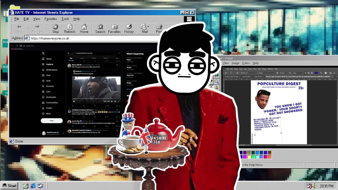The width and height of the screenshot is (338, 190).
Task: Open Grok in the X sidebar
Action: [46, 81]
